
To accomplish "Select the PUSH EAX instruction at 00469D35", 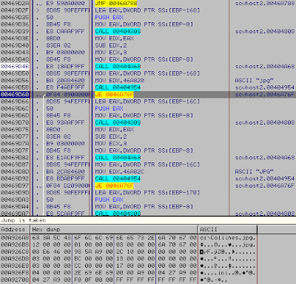I will [x=109, y=18].
